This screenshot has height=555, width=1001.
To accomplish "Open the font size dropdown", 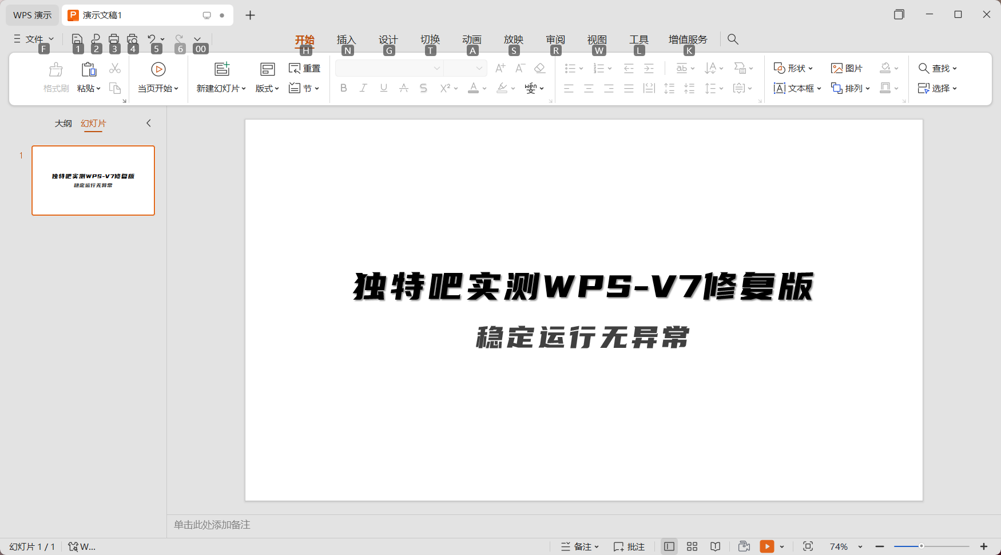I will pyautogui.click(x=479, y=68).
